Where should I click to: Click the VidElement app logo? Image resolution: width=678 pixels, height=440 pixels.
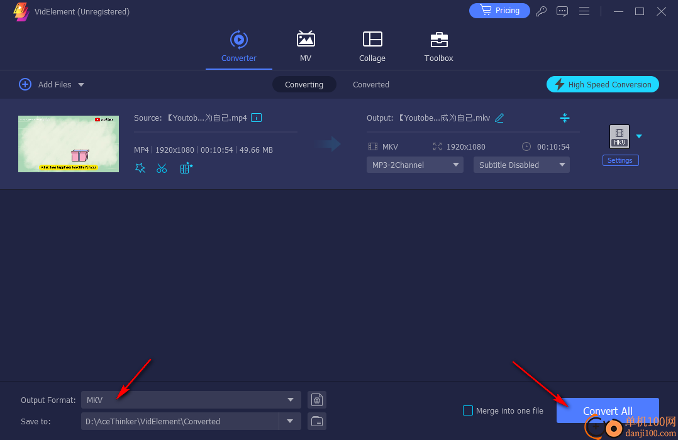21,11
